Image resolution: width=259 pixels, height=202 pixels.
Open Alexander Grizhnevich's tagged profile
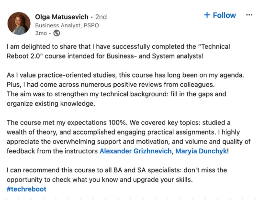pyautogui.click(x=135, y=151)
